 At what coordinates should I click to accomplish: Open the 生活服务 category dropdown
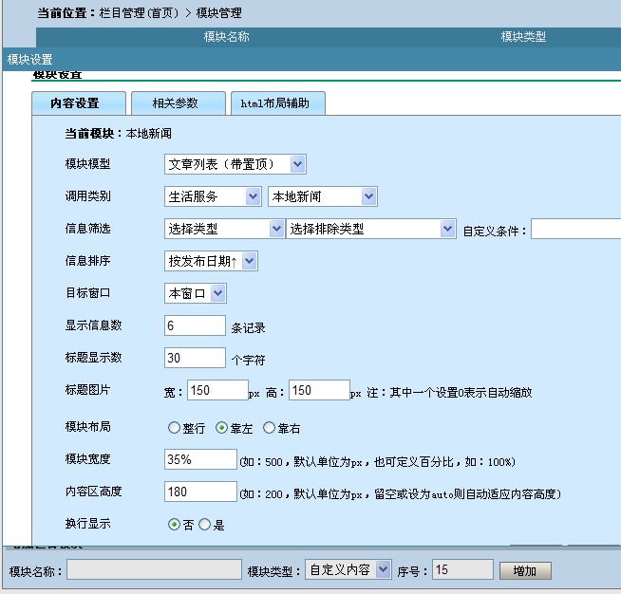(213, 196)
